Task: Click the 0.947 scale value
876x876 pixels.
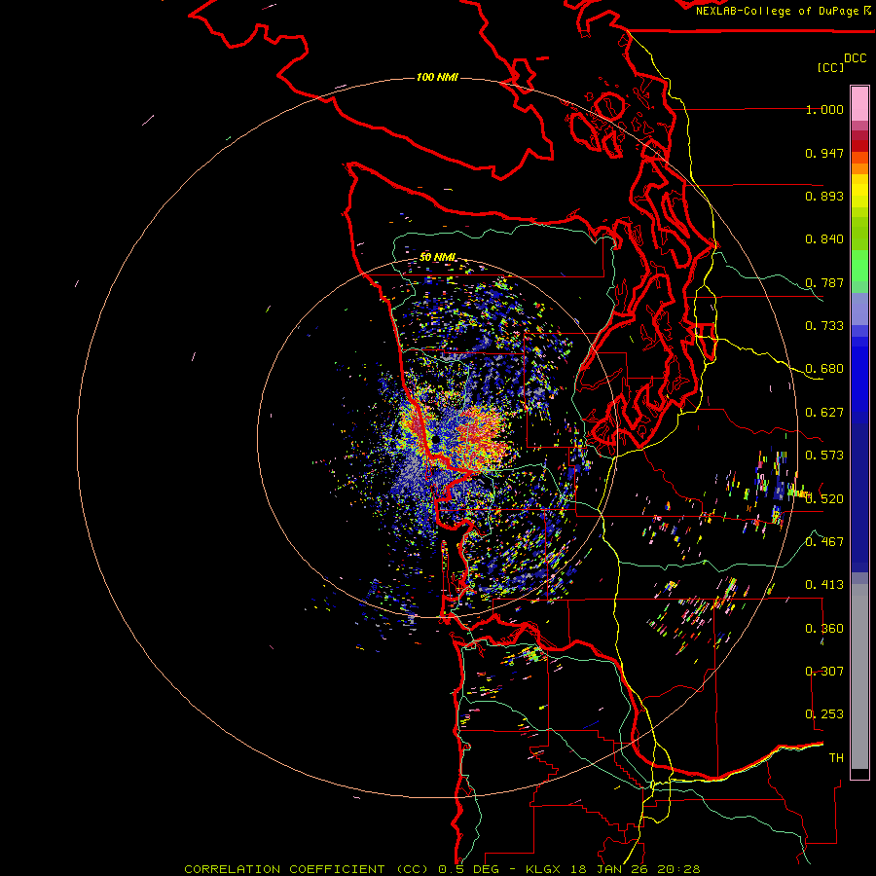Action: point(824,153)
